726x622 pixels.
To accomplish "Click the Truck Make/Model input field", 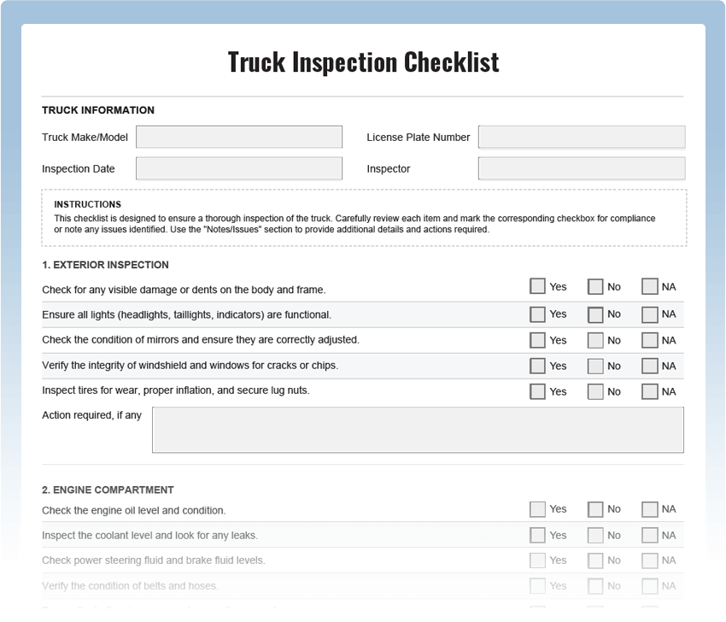I will pyautogui.click(x=239, y=138).
